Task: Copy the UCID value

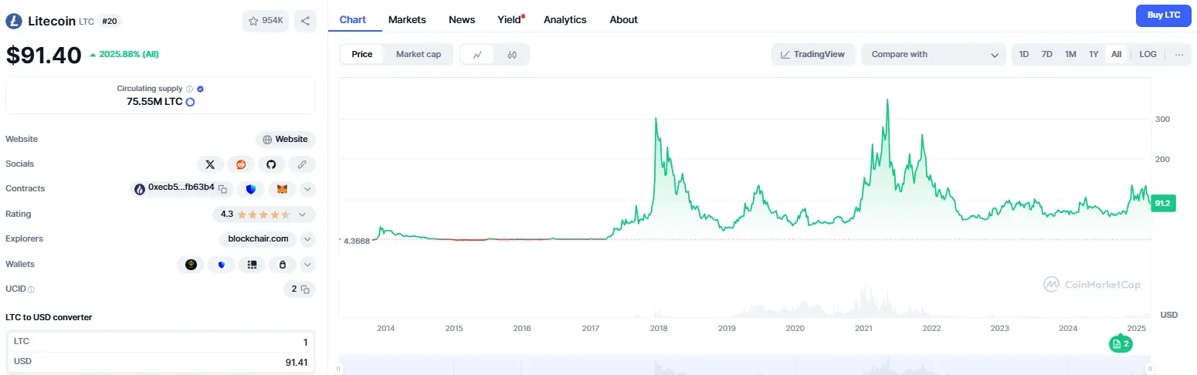Action: coord(305,289)
